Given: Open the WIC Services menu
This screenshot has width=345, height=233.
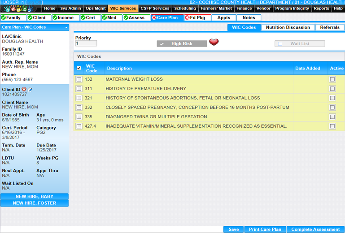Looking at the screenshot, I should [123, 9].
